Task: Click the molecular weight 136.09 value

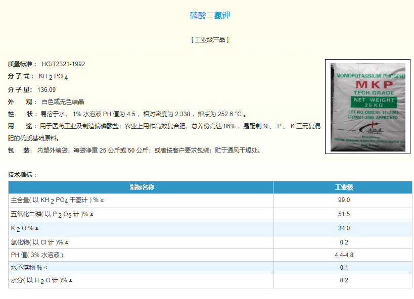Action: 47,90
